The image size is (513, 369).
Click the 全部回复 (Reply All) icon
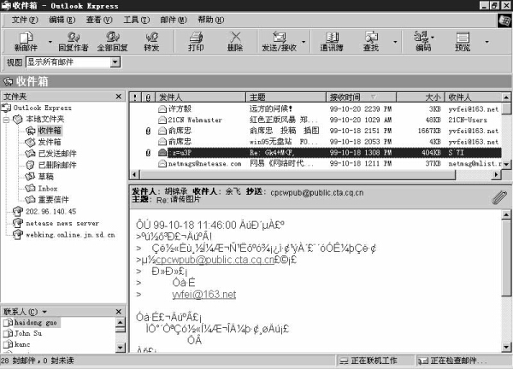pyautogui.click(x=112, y=42)
